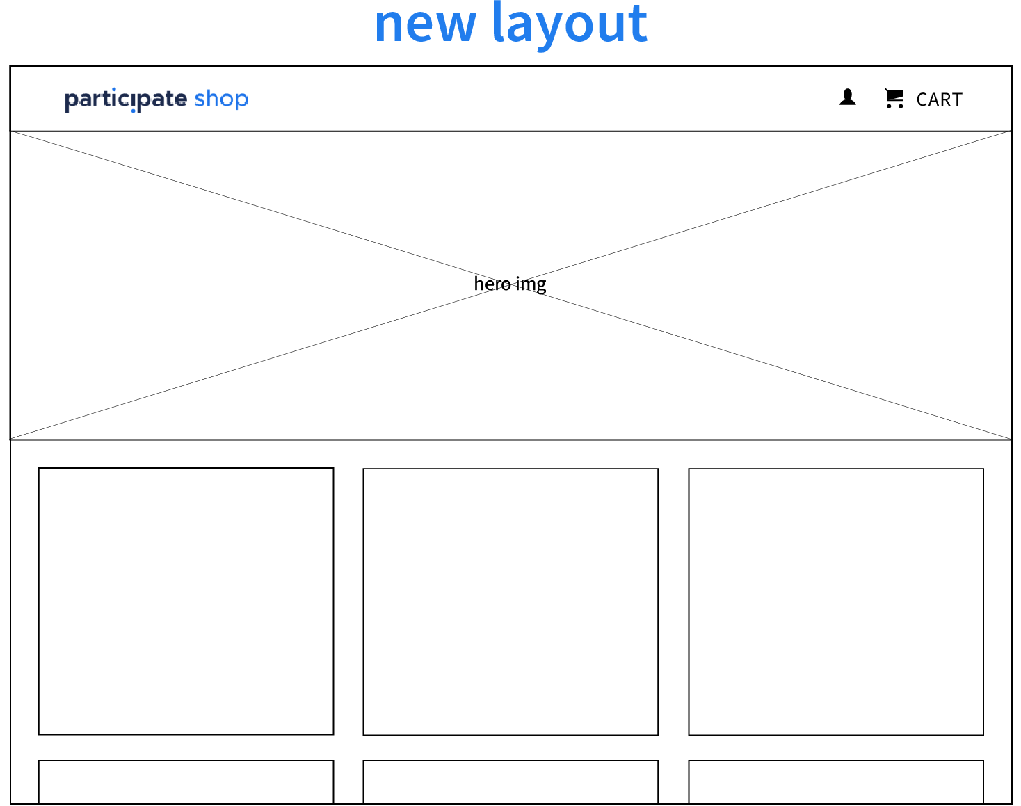
Task: Click the first product card placeholder
Action: point(186,602)
